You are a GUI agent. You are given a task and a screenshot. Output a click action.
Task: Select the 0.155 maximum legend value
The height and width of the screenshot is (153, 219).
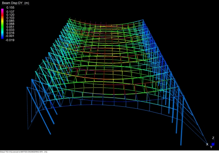(x=10, y=8)
